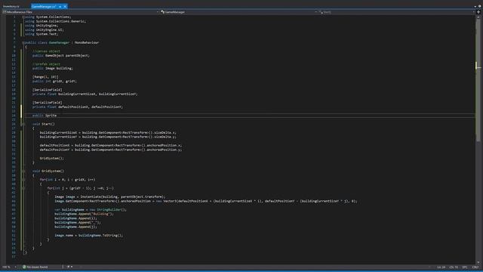The width and height of the screenshot is (483, 272).
Task: Click on 'public Image building;' line
Action: point(53,68)
